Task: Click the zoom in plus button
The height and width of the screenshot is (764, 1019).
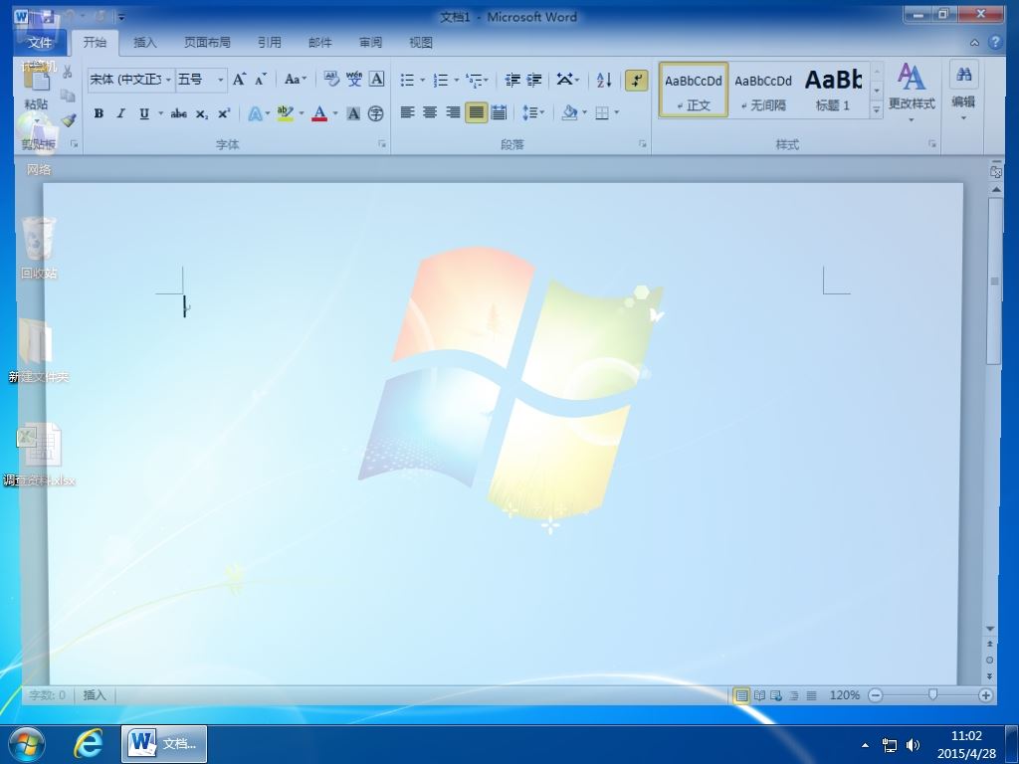Action: tap(985, 695)
